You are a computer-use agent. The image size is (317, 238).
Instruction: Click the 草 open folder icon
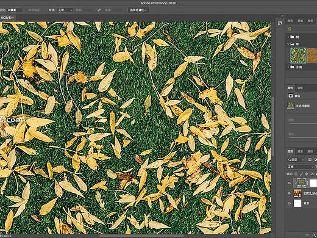[292, 44]
